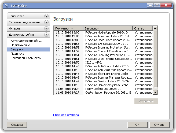Sort by the Заголовок column header
The width and height of the screenshot is (176, 133).
coord(108,28)
